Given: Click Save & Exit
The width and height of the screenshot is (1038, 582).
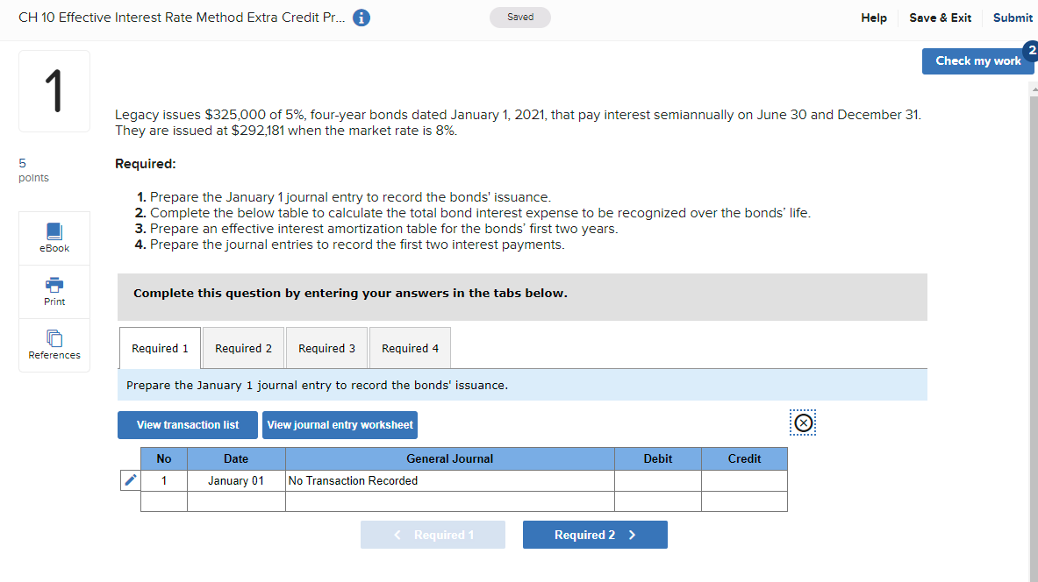Looking at the screenshot, I should tap(940, 17).
